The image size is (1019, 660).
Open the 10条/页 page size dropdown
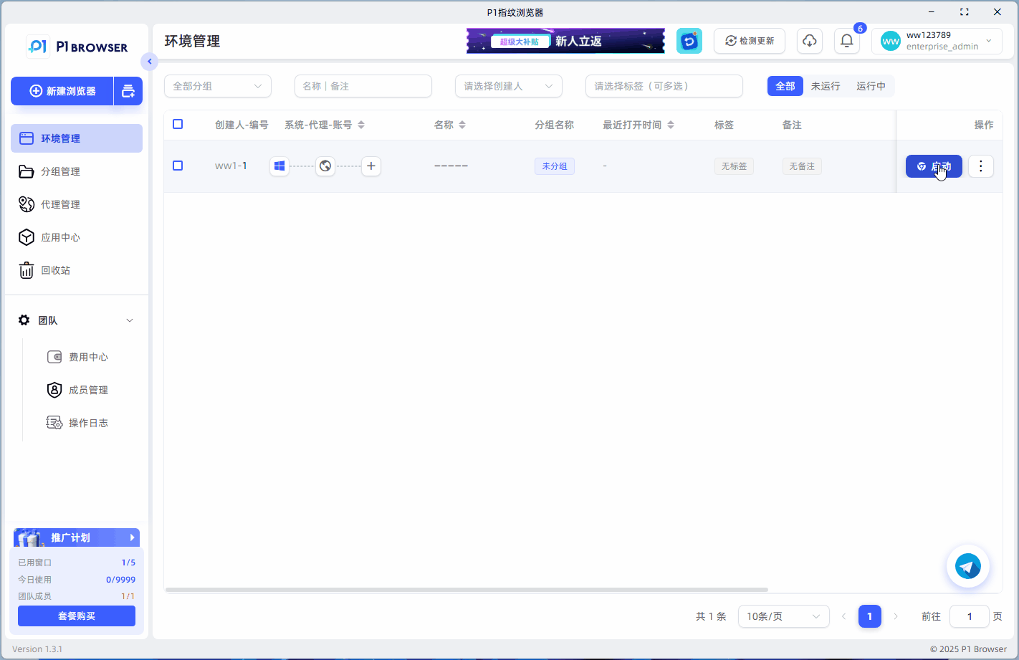click(783, 616)
